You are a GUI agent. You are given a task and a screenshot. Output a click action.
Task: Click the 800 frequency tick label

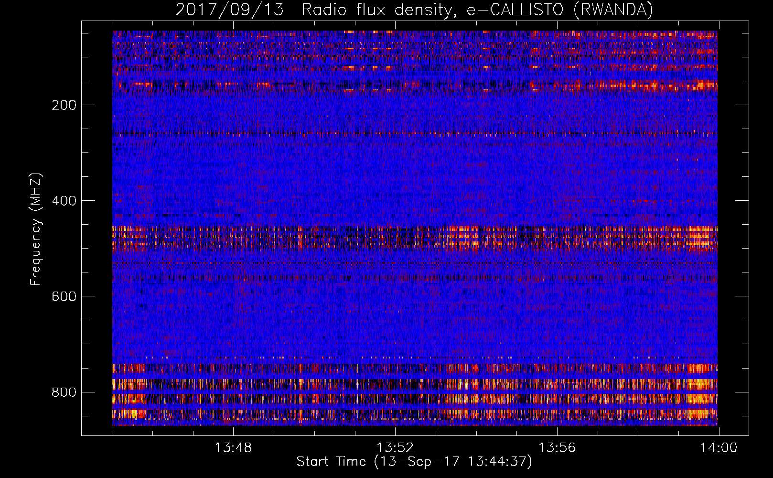(x=64, y=392)
